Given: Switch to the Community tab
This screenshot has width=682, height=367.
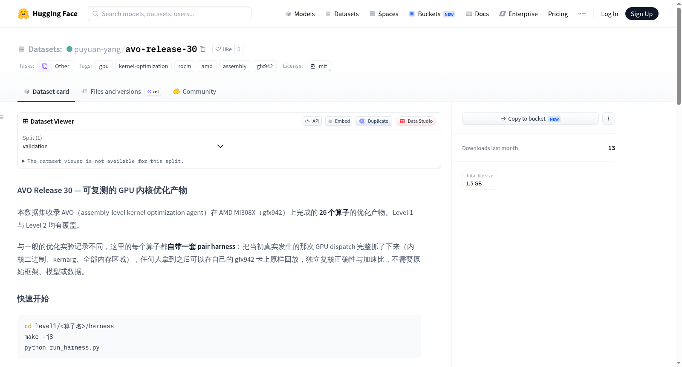Looking at the screenshot, I should (194, 92).
